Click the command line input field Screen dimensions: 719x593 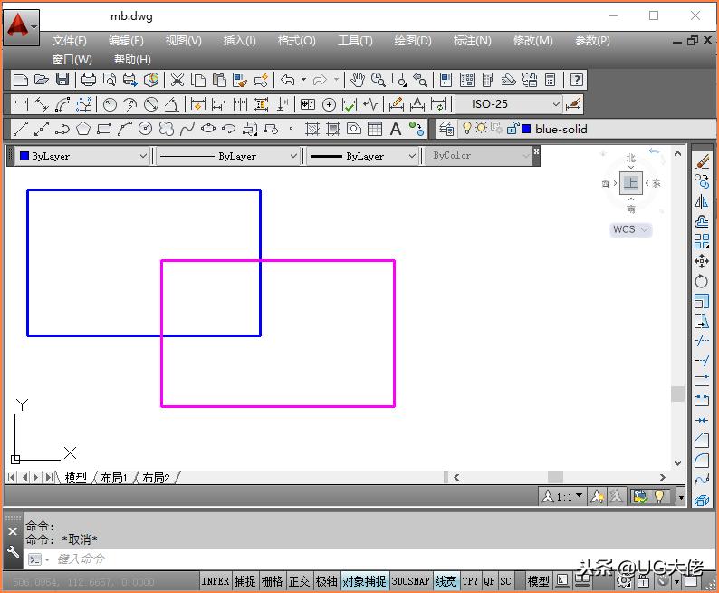pyautogui.click(x=272, y=559)
